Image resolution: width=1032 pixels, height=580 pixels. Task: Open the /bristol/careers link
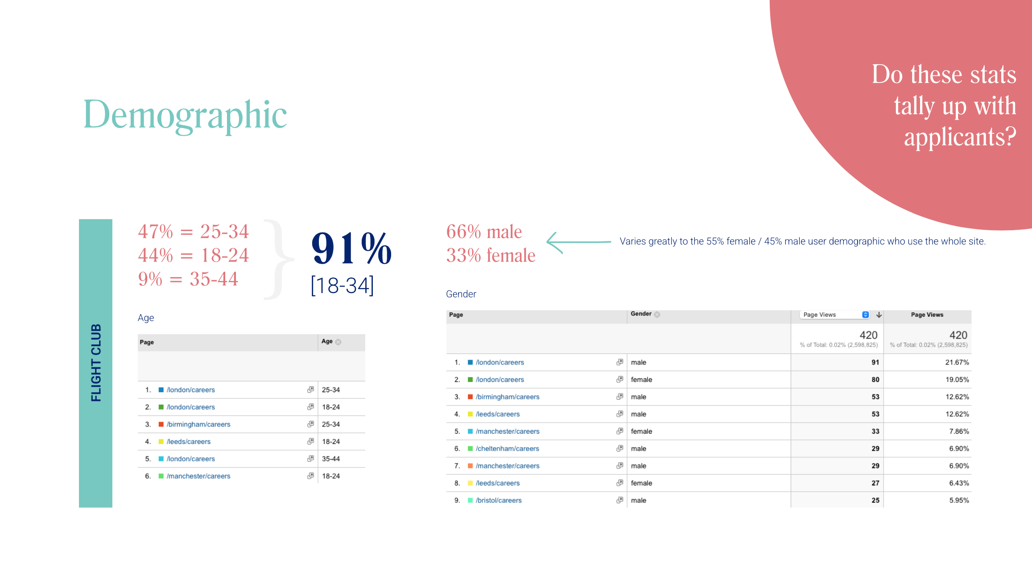click(x=499, y=501)
